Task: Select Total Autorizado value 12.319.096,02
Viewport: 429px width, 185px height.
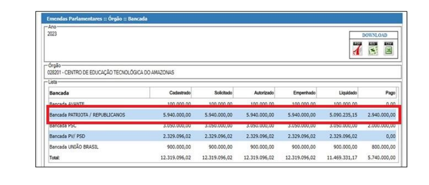Action: 259,158
